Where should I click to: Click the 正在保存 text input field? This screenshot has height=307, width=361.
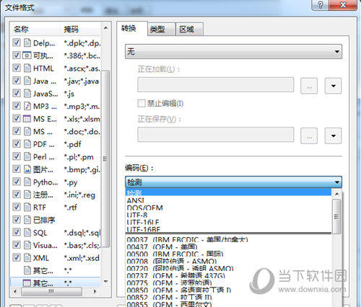click(216, 135)
